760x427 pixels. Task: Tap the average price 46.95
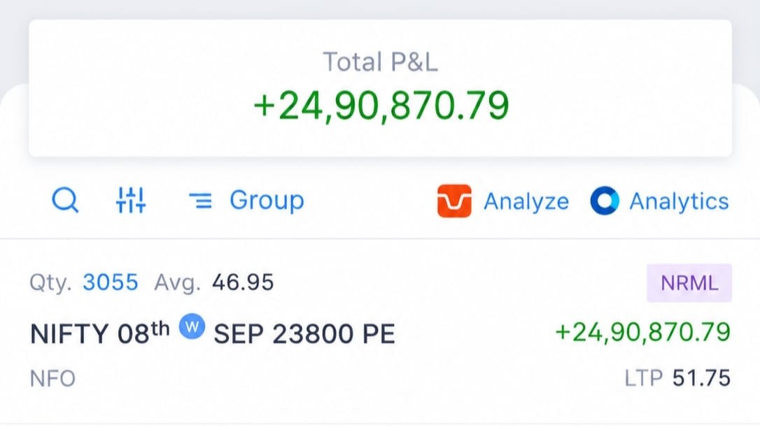pos(243,282)
